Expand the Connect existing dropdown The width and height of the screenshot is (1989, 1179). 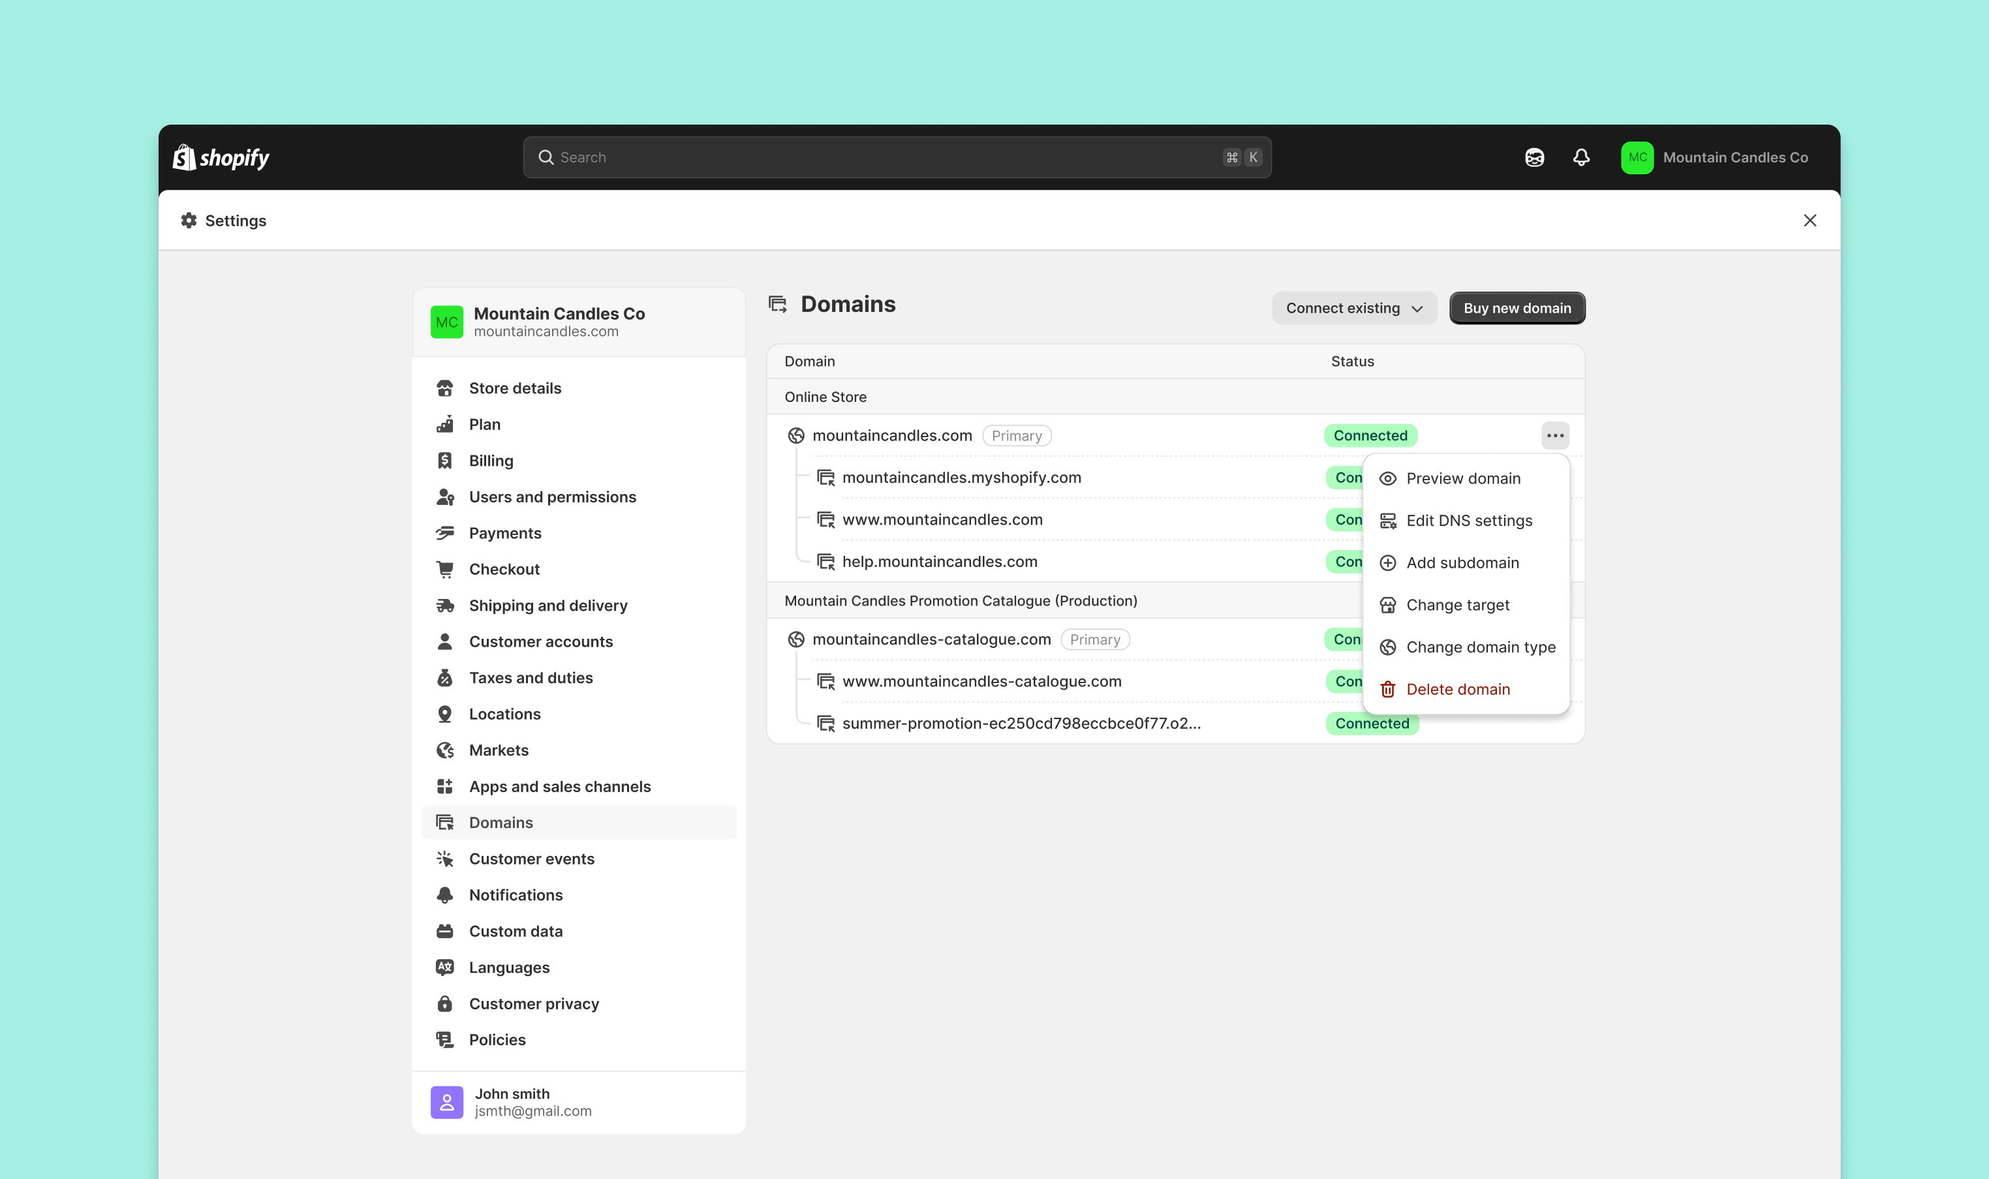(1354, 308)
